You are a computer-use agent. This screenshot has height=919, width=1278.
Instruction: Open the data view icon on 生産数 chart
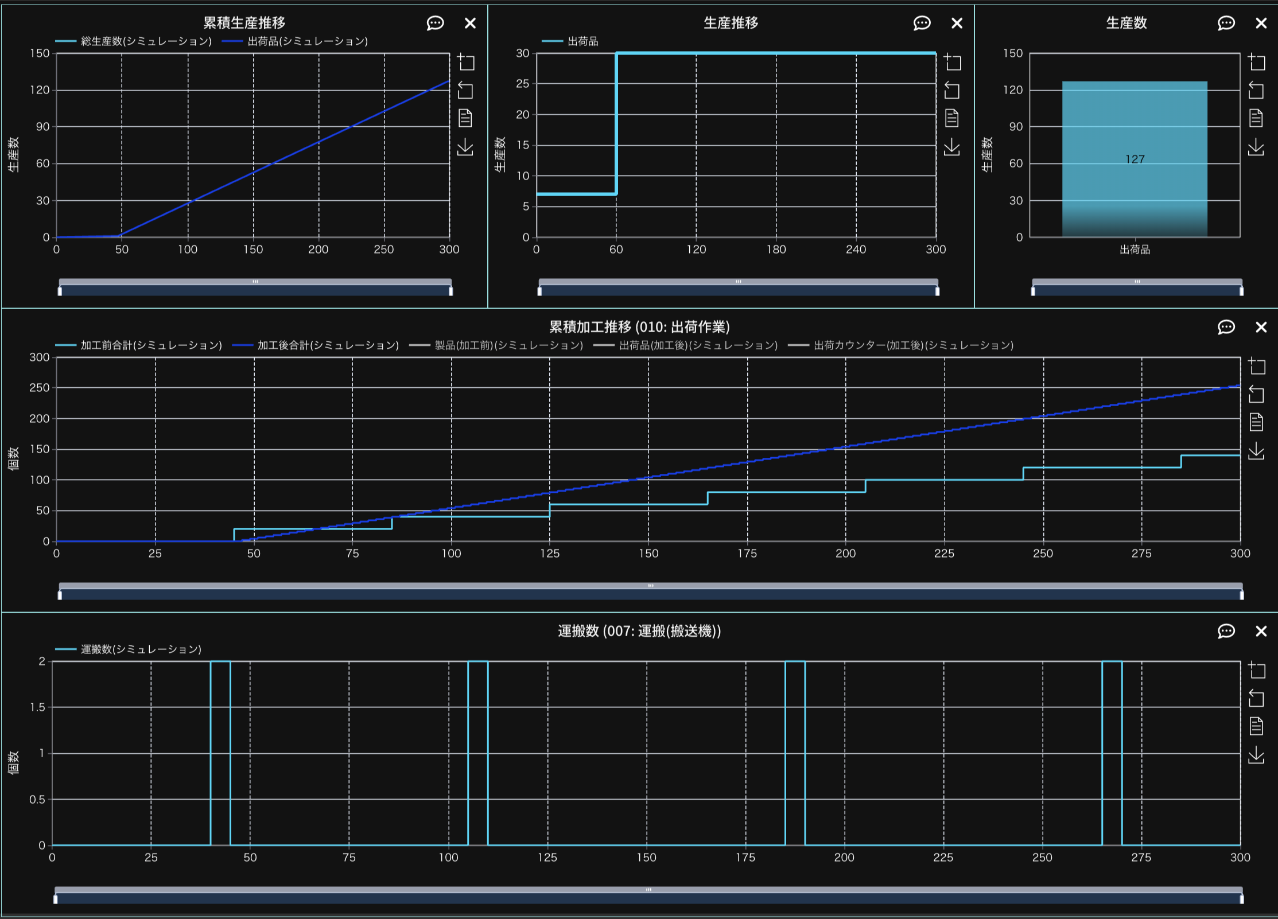pyautogui.click(x=1256, y=118)
